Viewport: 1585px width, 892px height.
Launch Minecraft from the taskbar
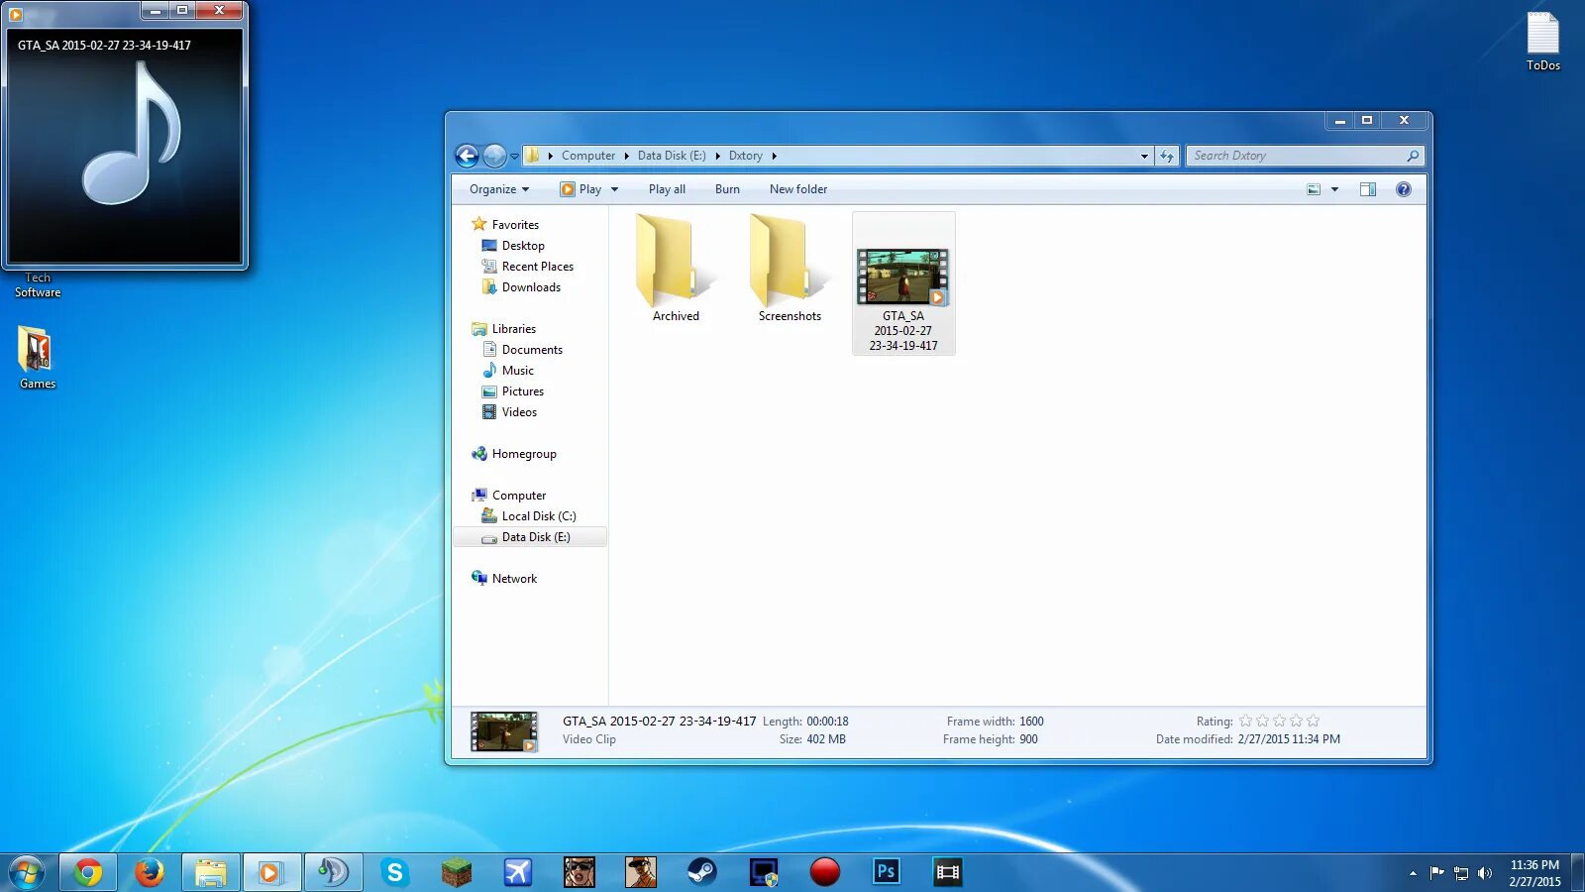(457, 872)
